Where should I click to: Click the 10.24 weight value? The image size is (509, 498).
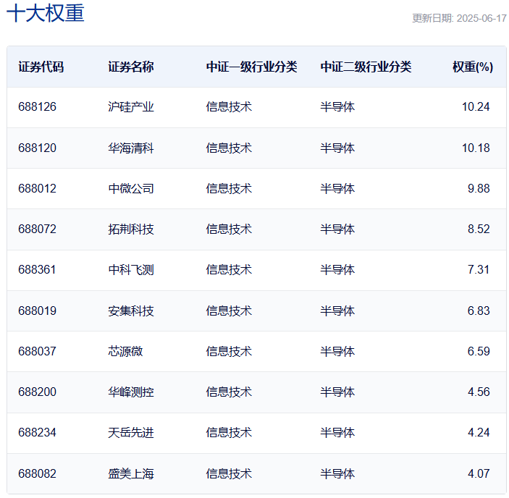click(476, 107)
